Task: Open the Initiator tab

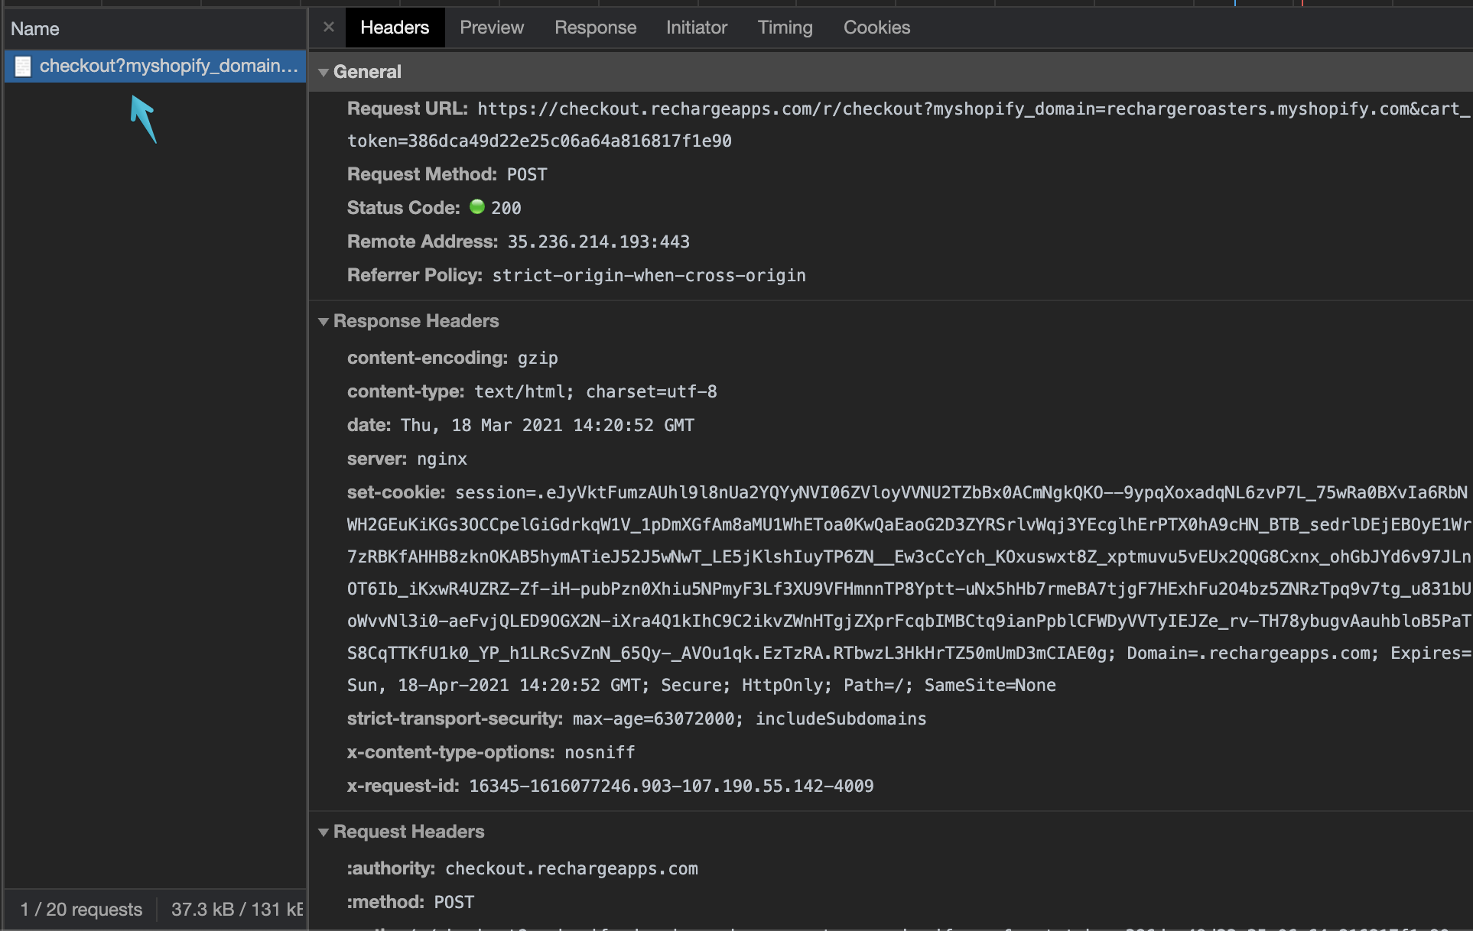Action: [696, 28]
